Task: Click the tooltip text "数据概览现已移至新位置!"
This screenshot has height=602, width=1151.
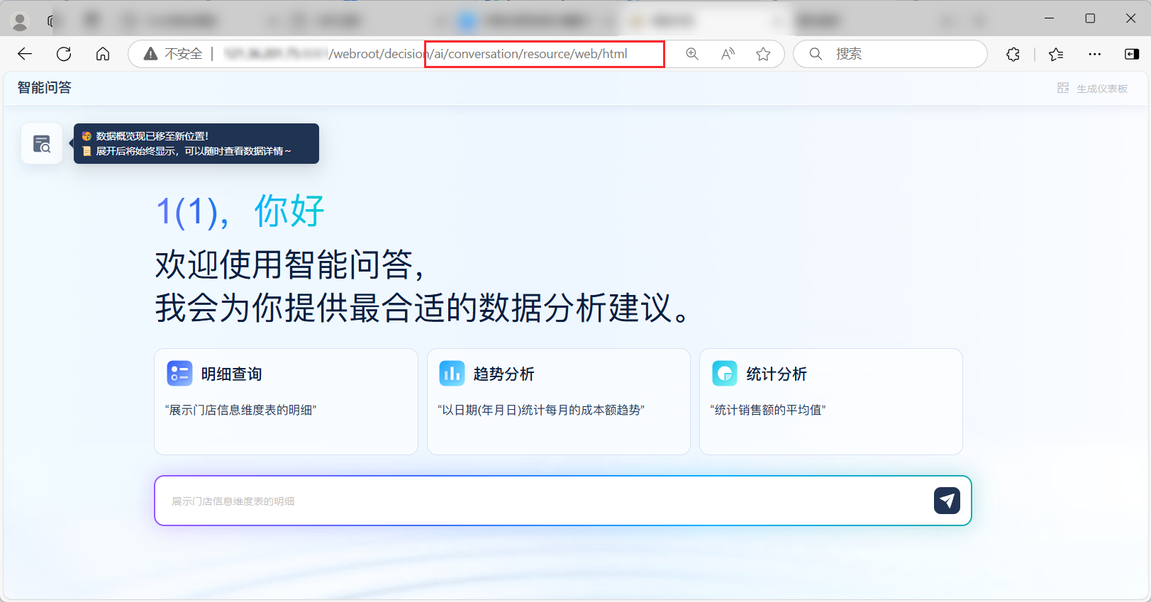Action: [152, 136]
